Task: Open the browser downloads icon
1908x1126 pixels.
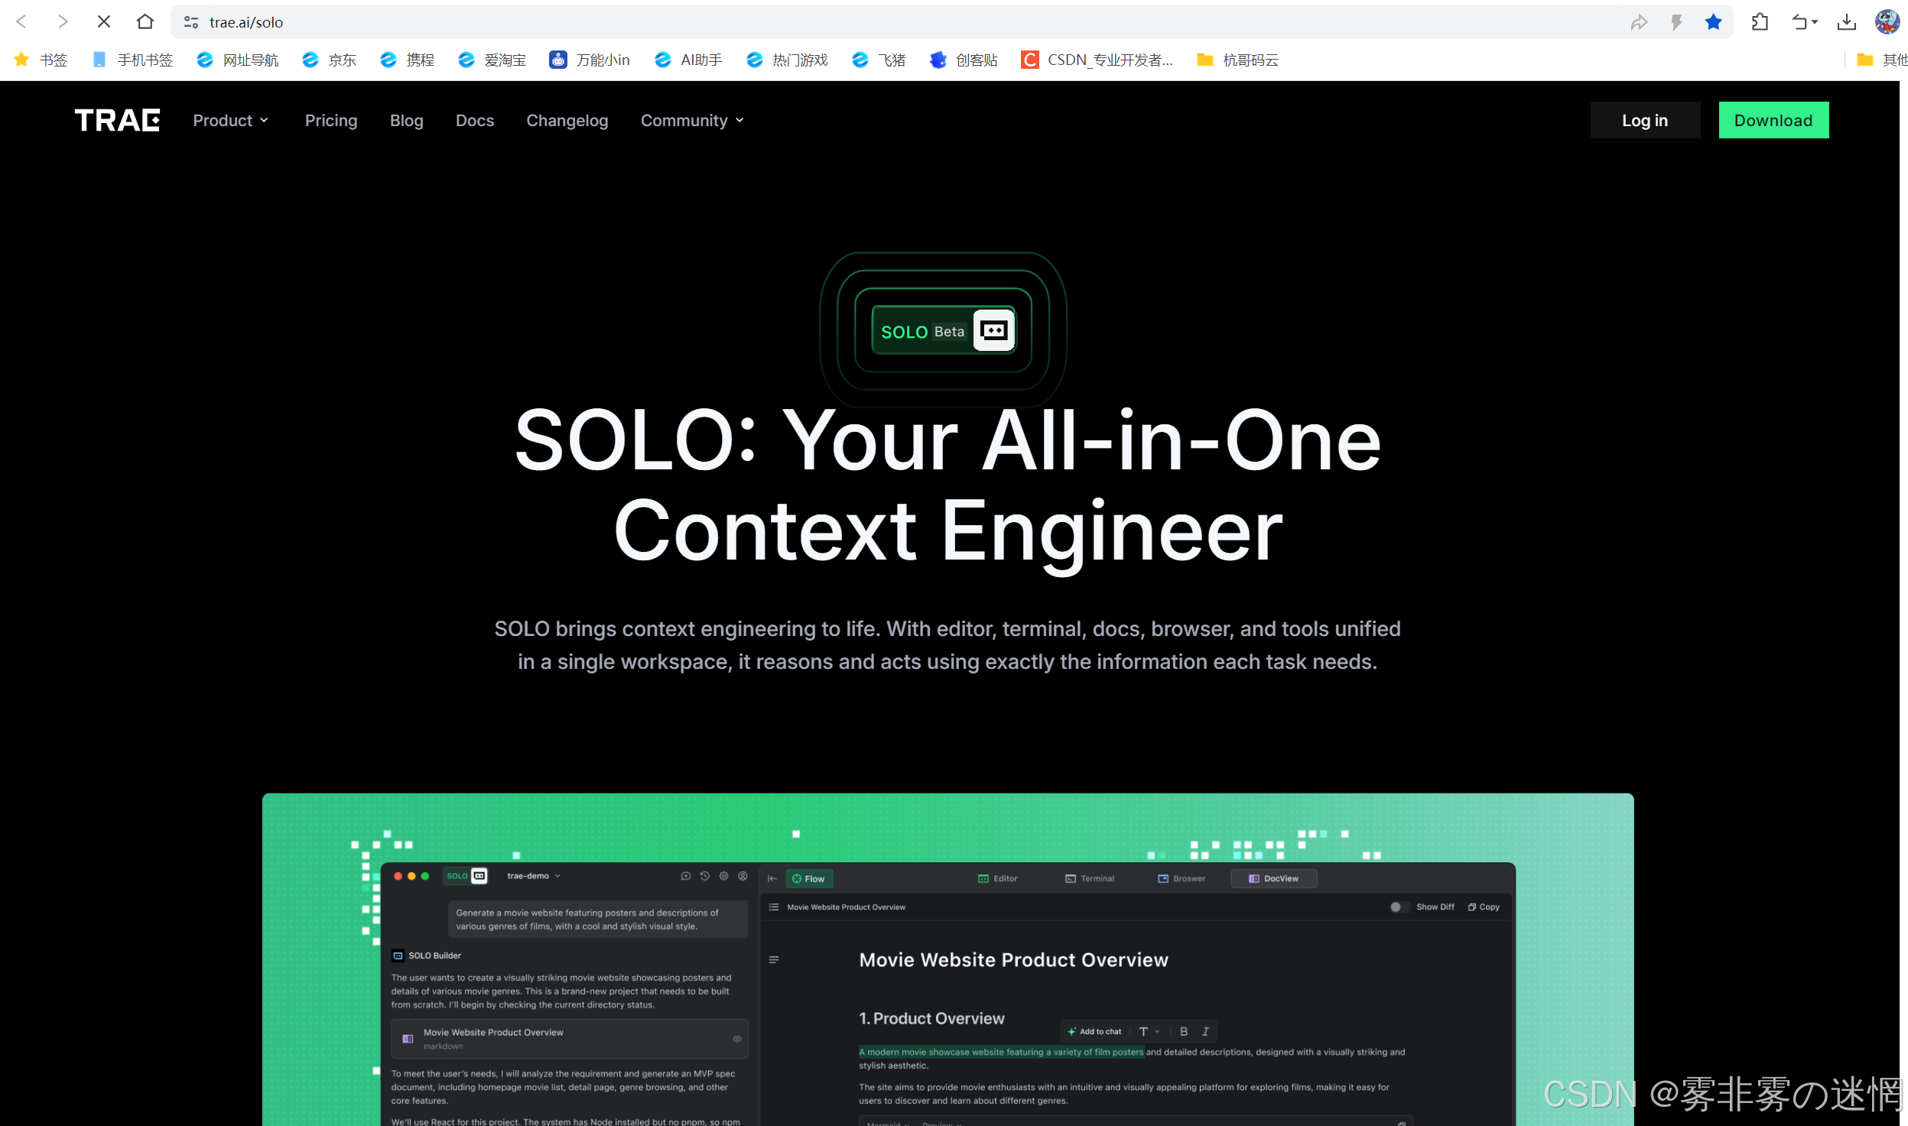Action: 1846,22
